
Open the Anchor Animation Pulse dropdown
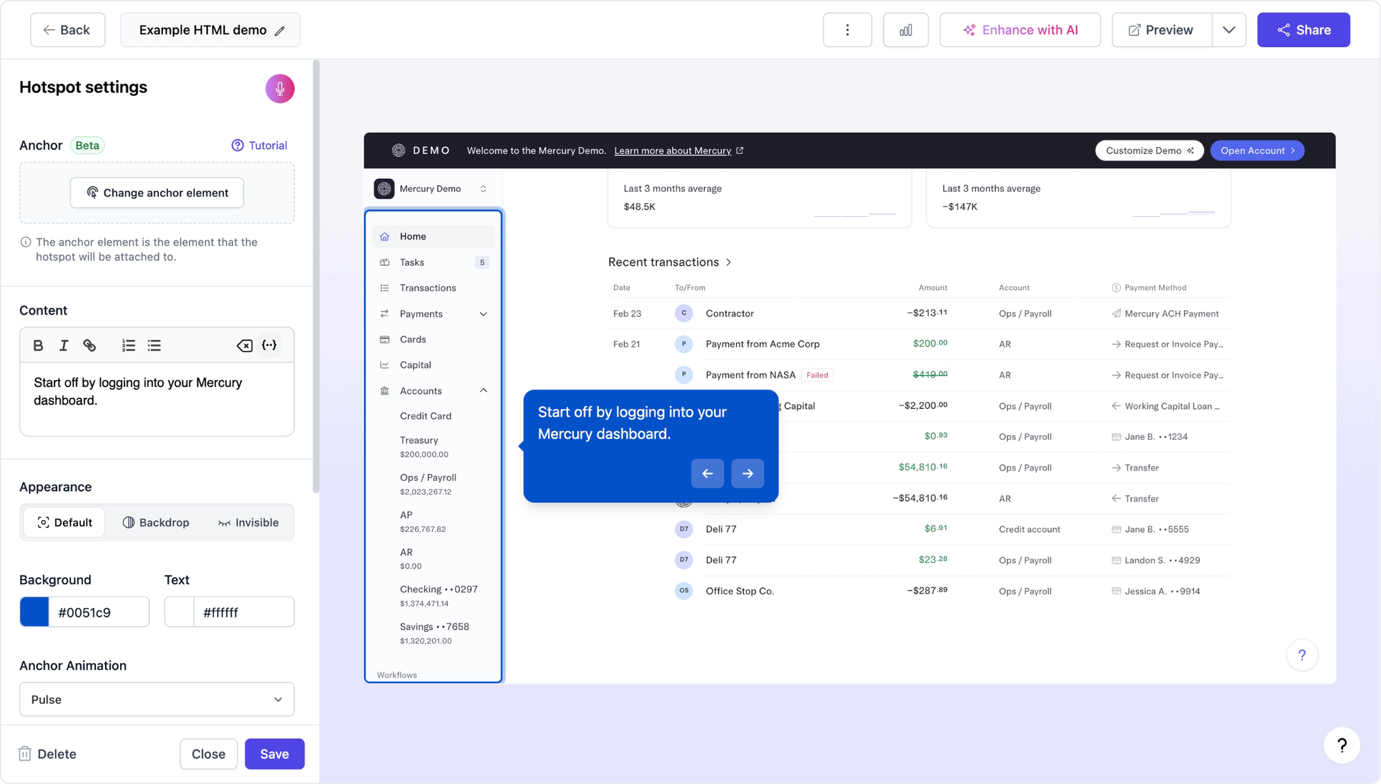tap(157, 699)
